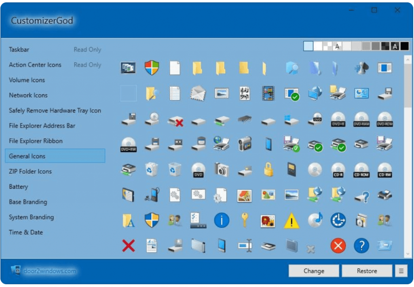Click the large red X icon

tap(129, 245)
